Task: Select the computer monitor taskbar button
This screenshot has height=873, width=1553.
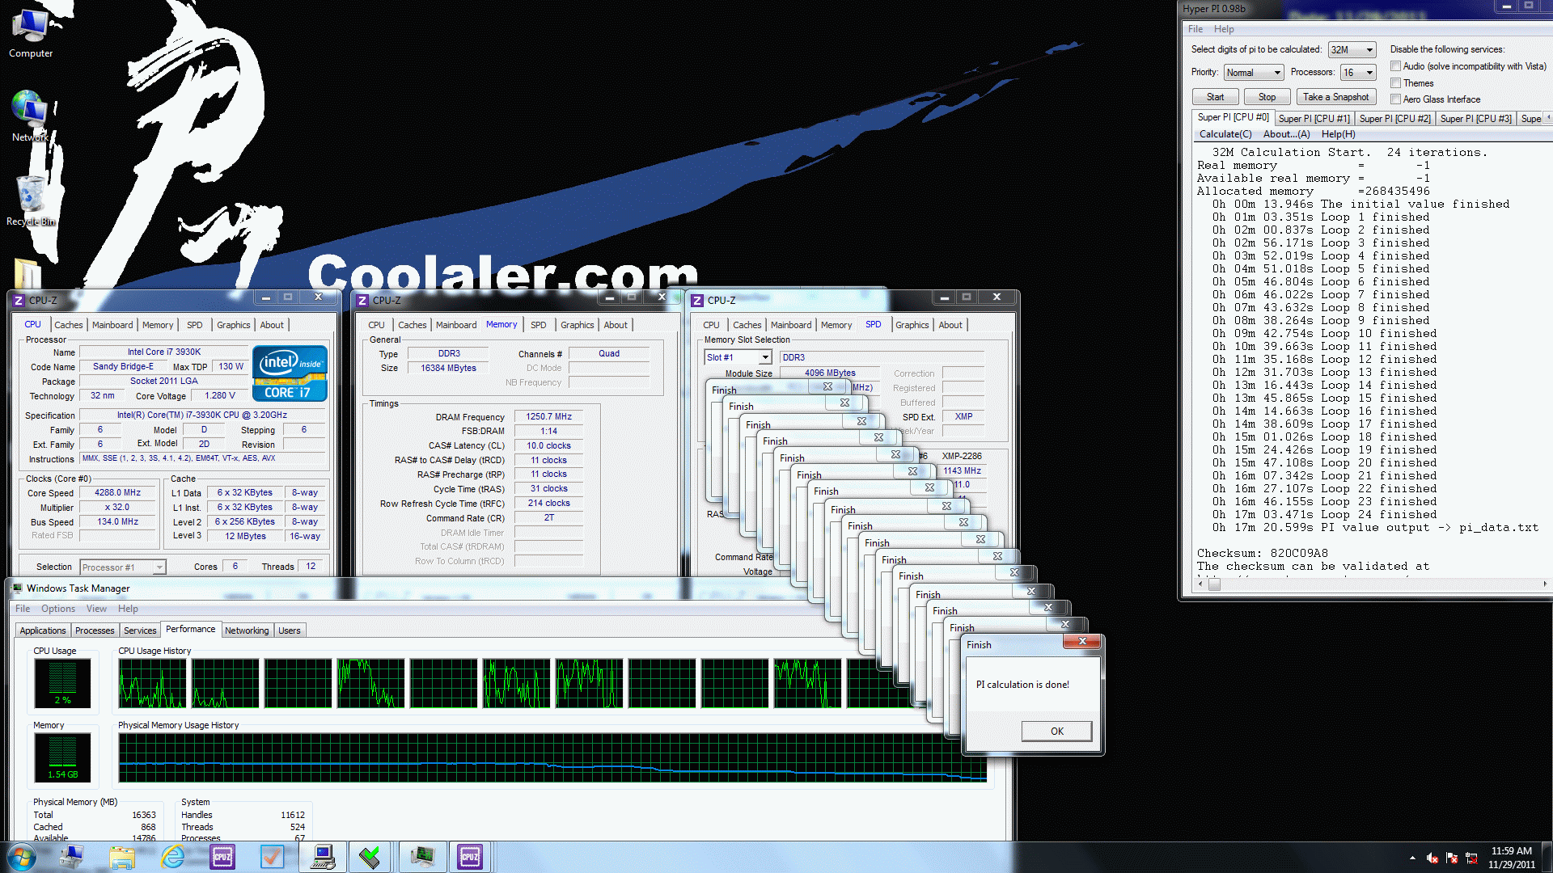Action: click(x=323, y=857)
